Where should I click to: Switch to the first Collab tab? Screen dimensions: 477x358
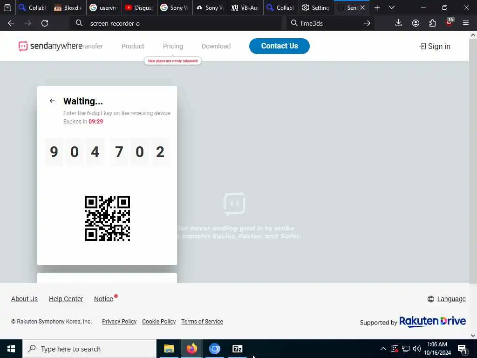(33, 8)
